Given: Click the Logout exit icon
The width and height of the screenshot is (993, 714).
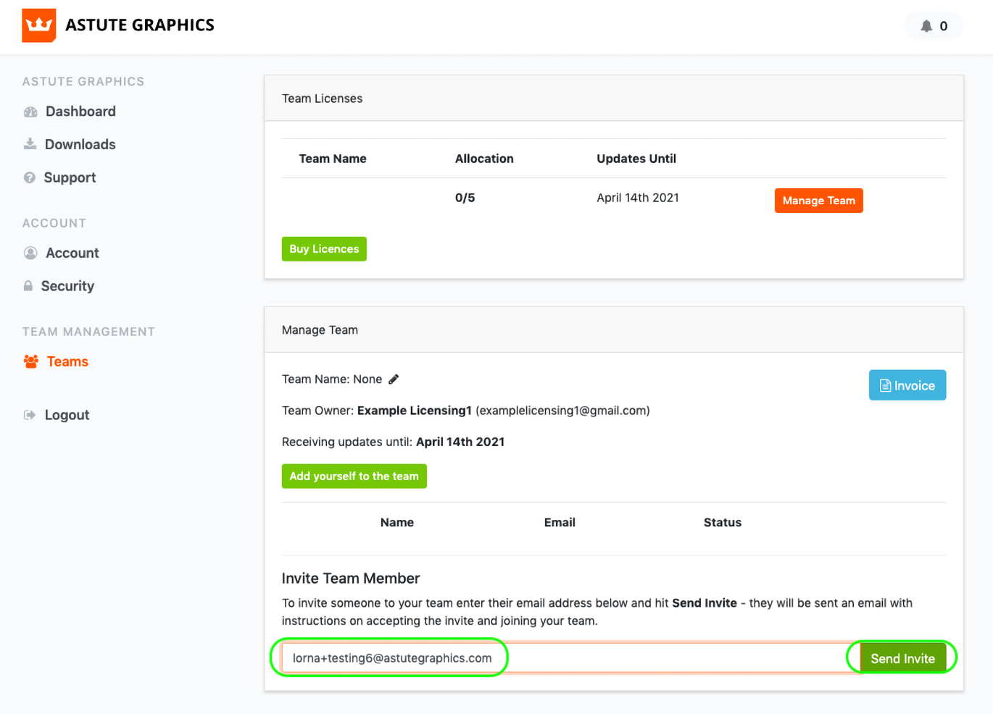Looking at the screenshot, I should (x=30, y=415).
